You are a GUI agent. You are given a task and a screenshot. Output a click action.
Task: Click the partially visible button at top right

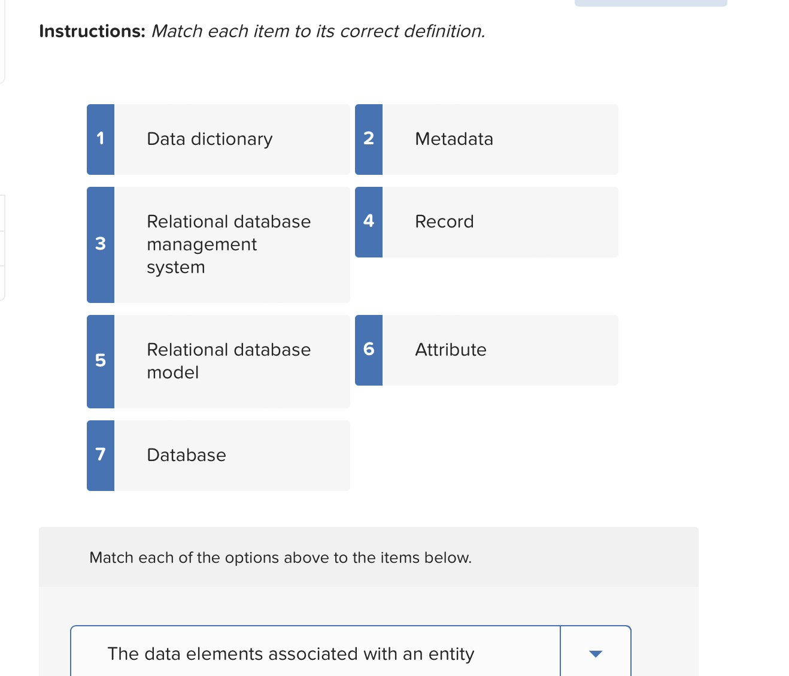[x=651, y=2]
